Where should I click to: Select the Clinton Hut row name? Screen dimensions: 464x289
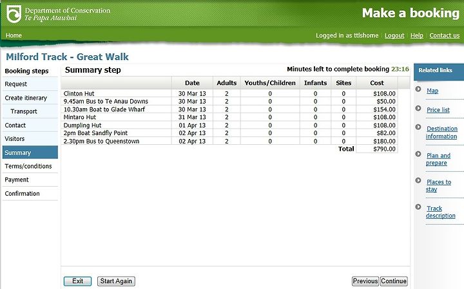pyautogui.click(x=79, y=94)
